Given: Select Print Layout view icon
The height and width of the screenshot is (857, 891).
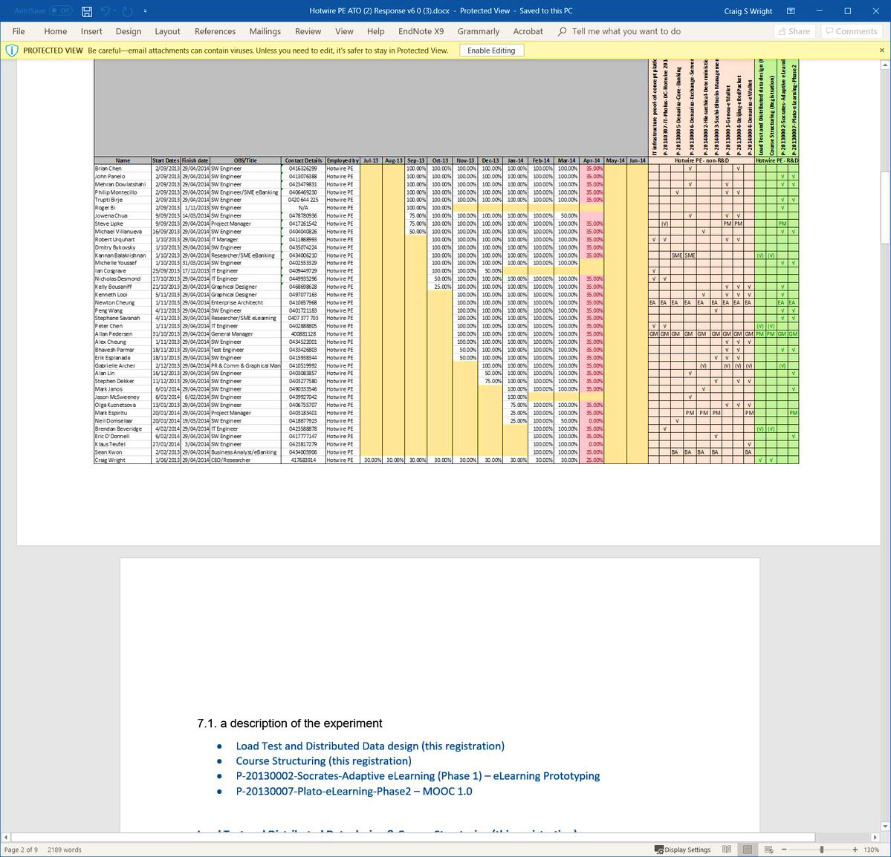Looking at the screenshot, I should [748, 850].
